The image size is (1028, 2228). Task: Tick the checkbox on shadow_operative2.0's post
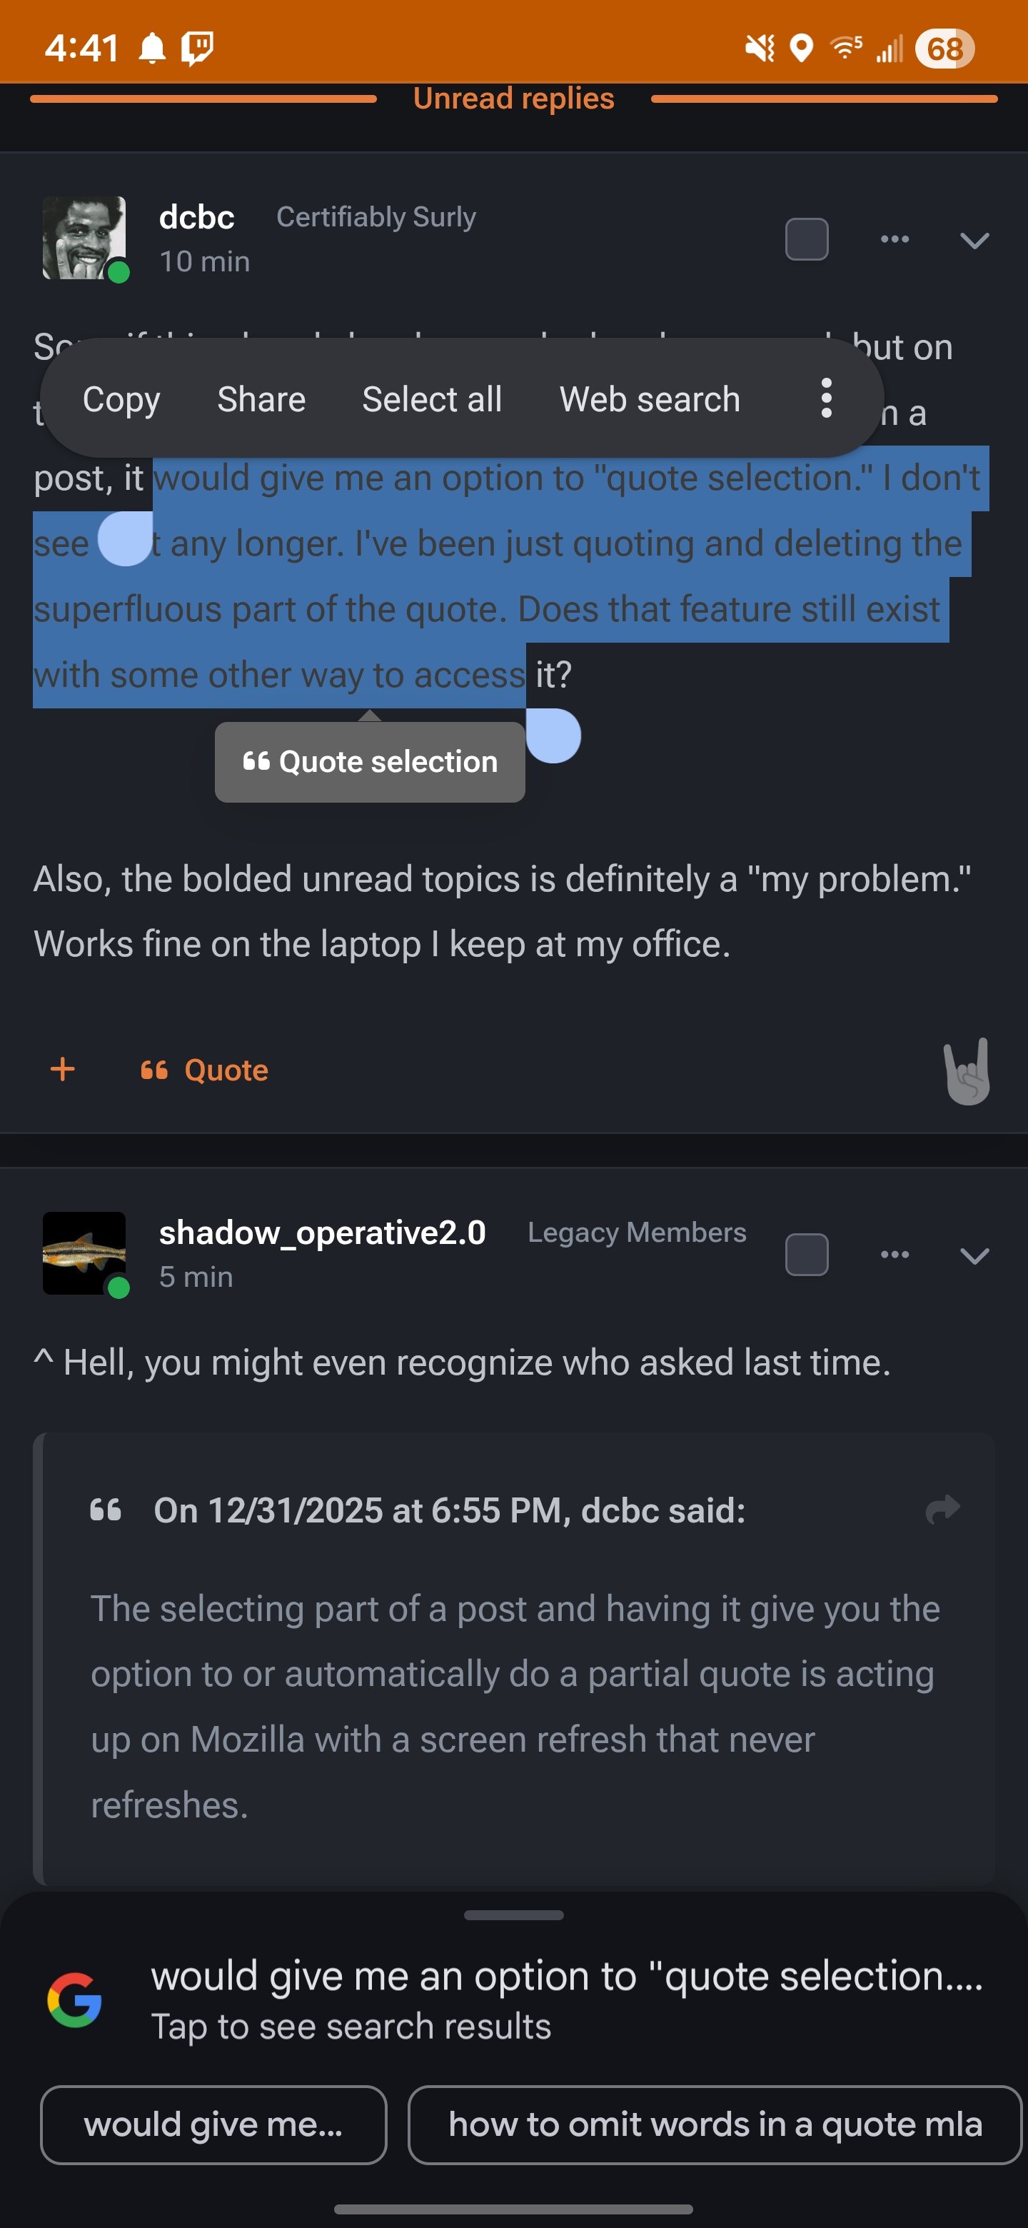pyautogui.click(x=806, y=1255)
